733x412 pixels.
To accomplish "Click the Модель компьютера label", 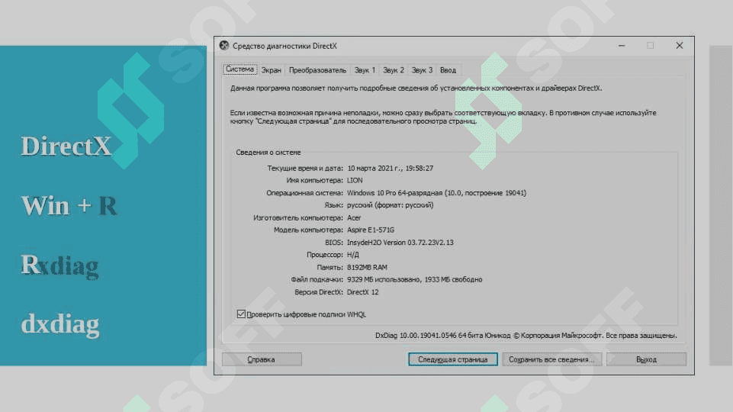I will point(308,230).
